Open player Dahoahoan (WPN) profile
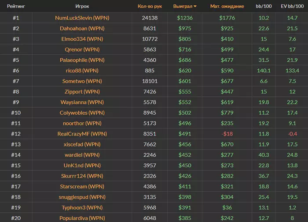308x222 pixels. point(82,28)
